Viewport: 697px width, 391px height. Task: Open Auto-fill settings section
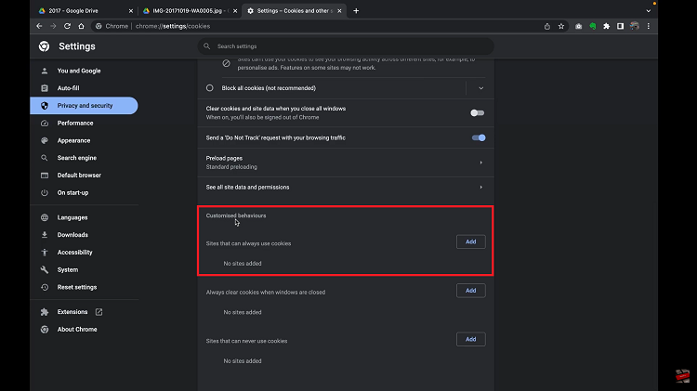[84, 88]
